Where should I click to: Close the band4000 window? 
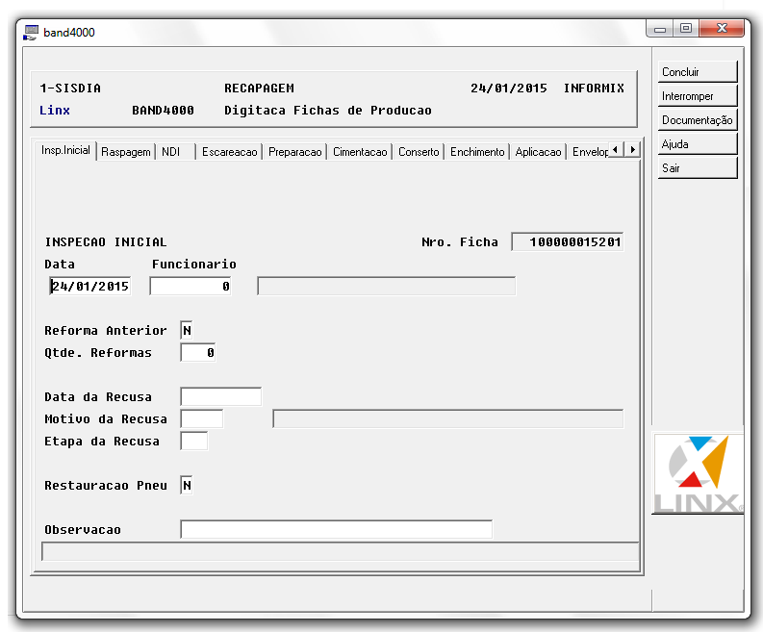(x=722, y=29)
